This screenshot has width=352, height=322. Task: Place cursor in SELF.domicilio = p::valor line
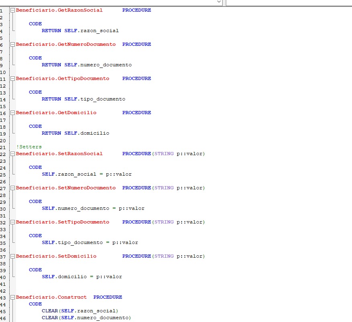[82, 277]
